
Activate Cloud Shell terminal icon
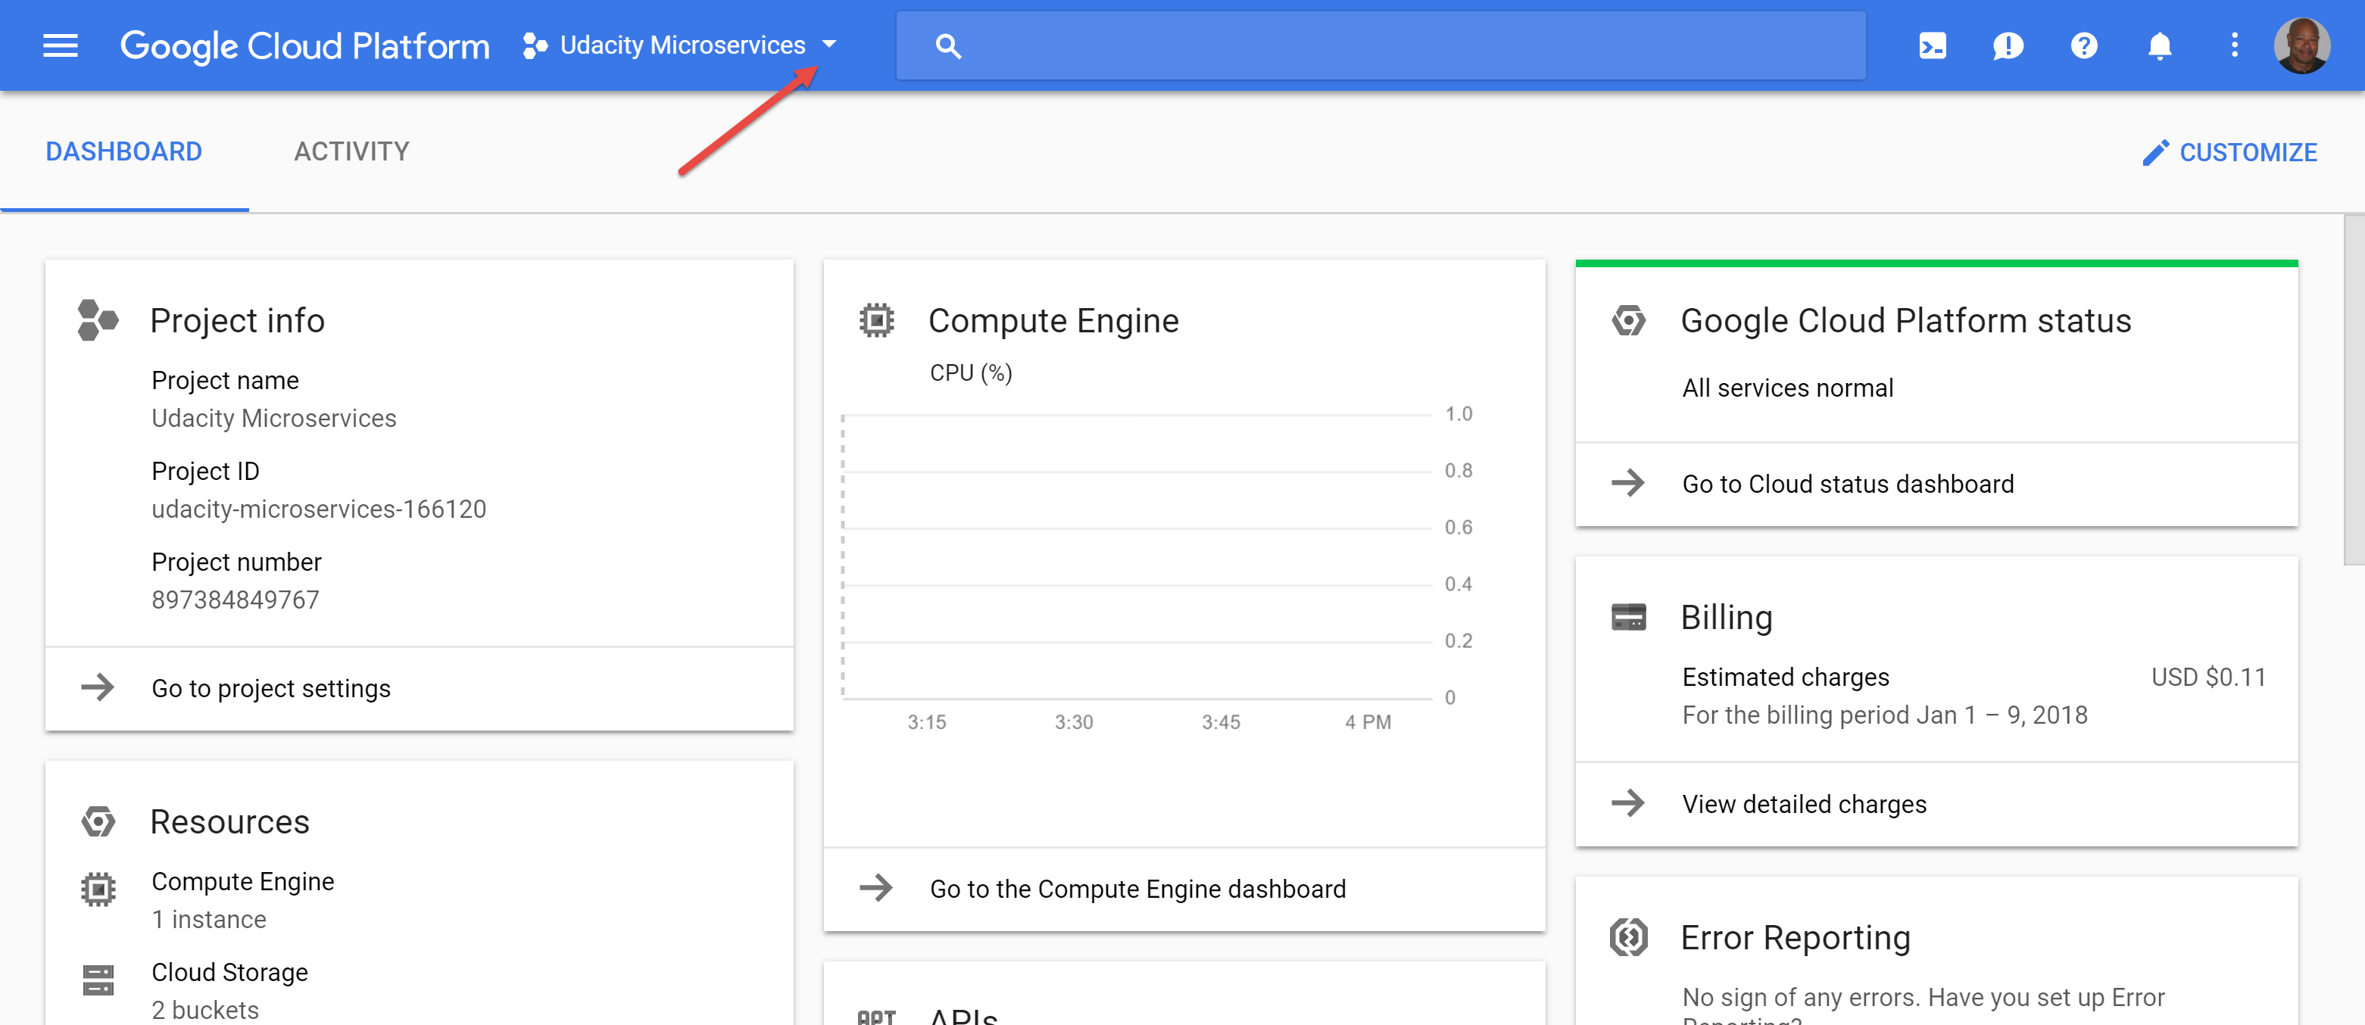click(1932, 46)
